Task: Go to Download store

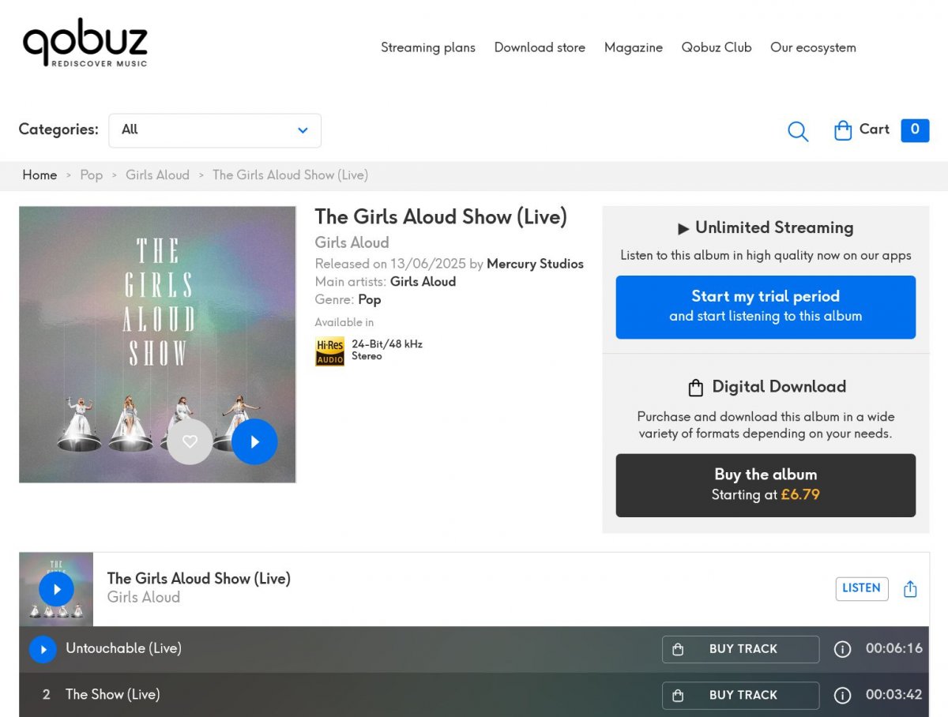Action: (x=540, y=47)
